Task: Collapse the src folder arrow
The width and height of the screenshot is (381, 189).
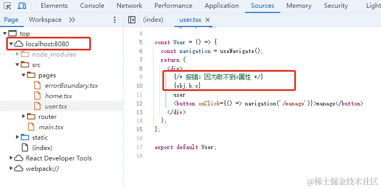Action: coord(17,65)
